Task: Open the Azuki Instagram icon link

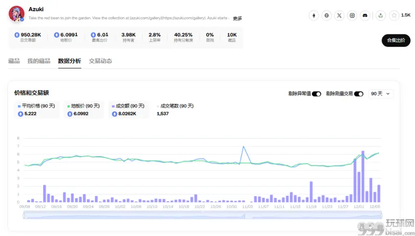Action: pyautogui.click(x=352, y=15)
